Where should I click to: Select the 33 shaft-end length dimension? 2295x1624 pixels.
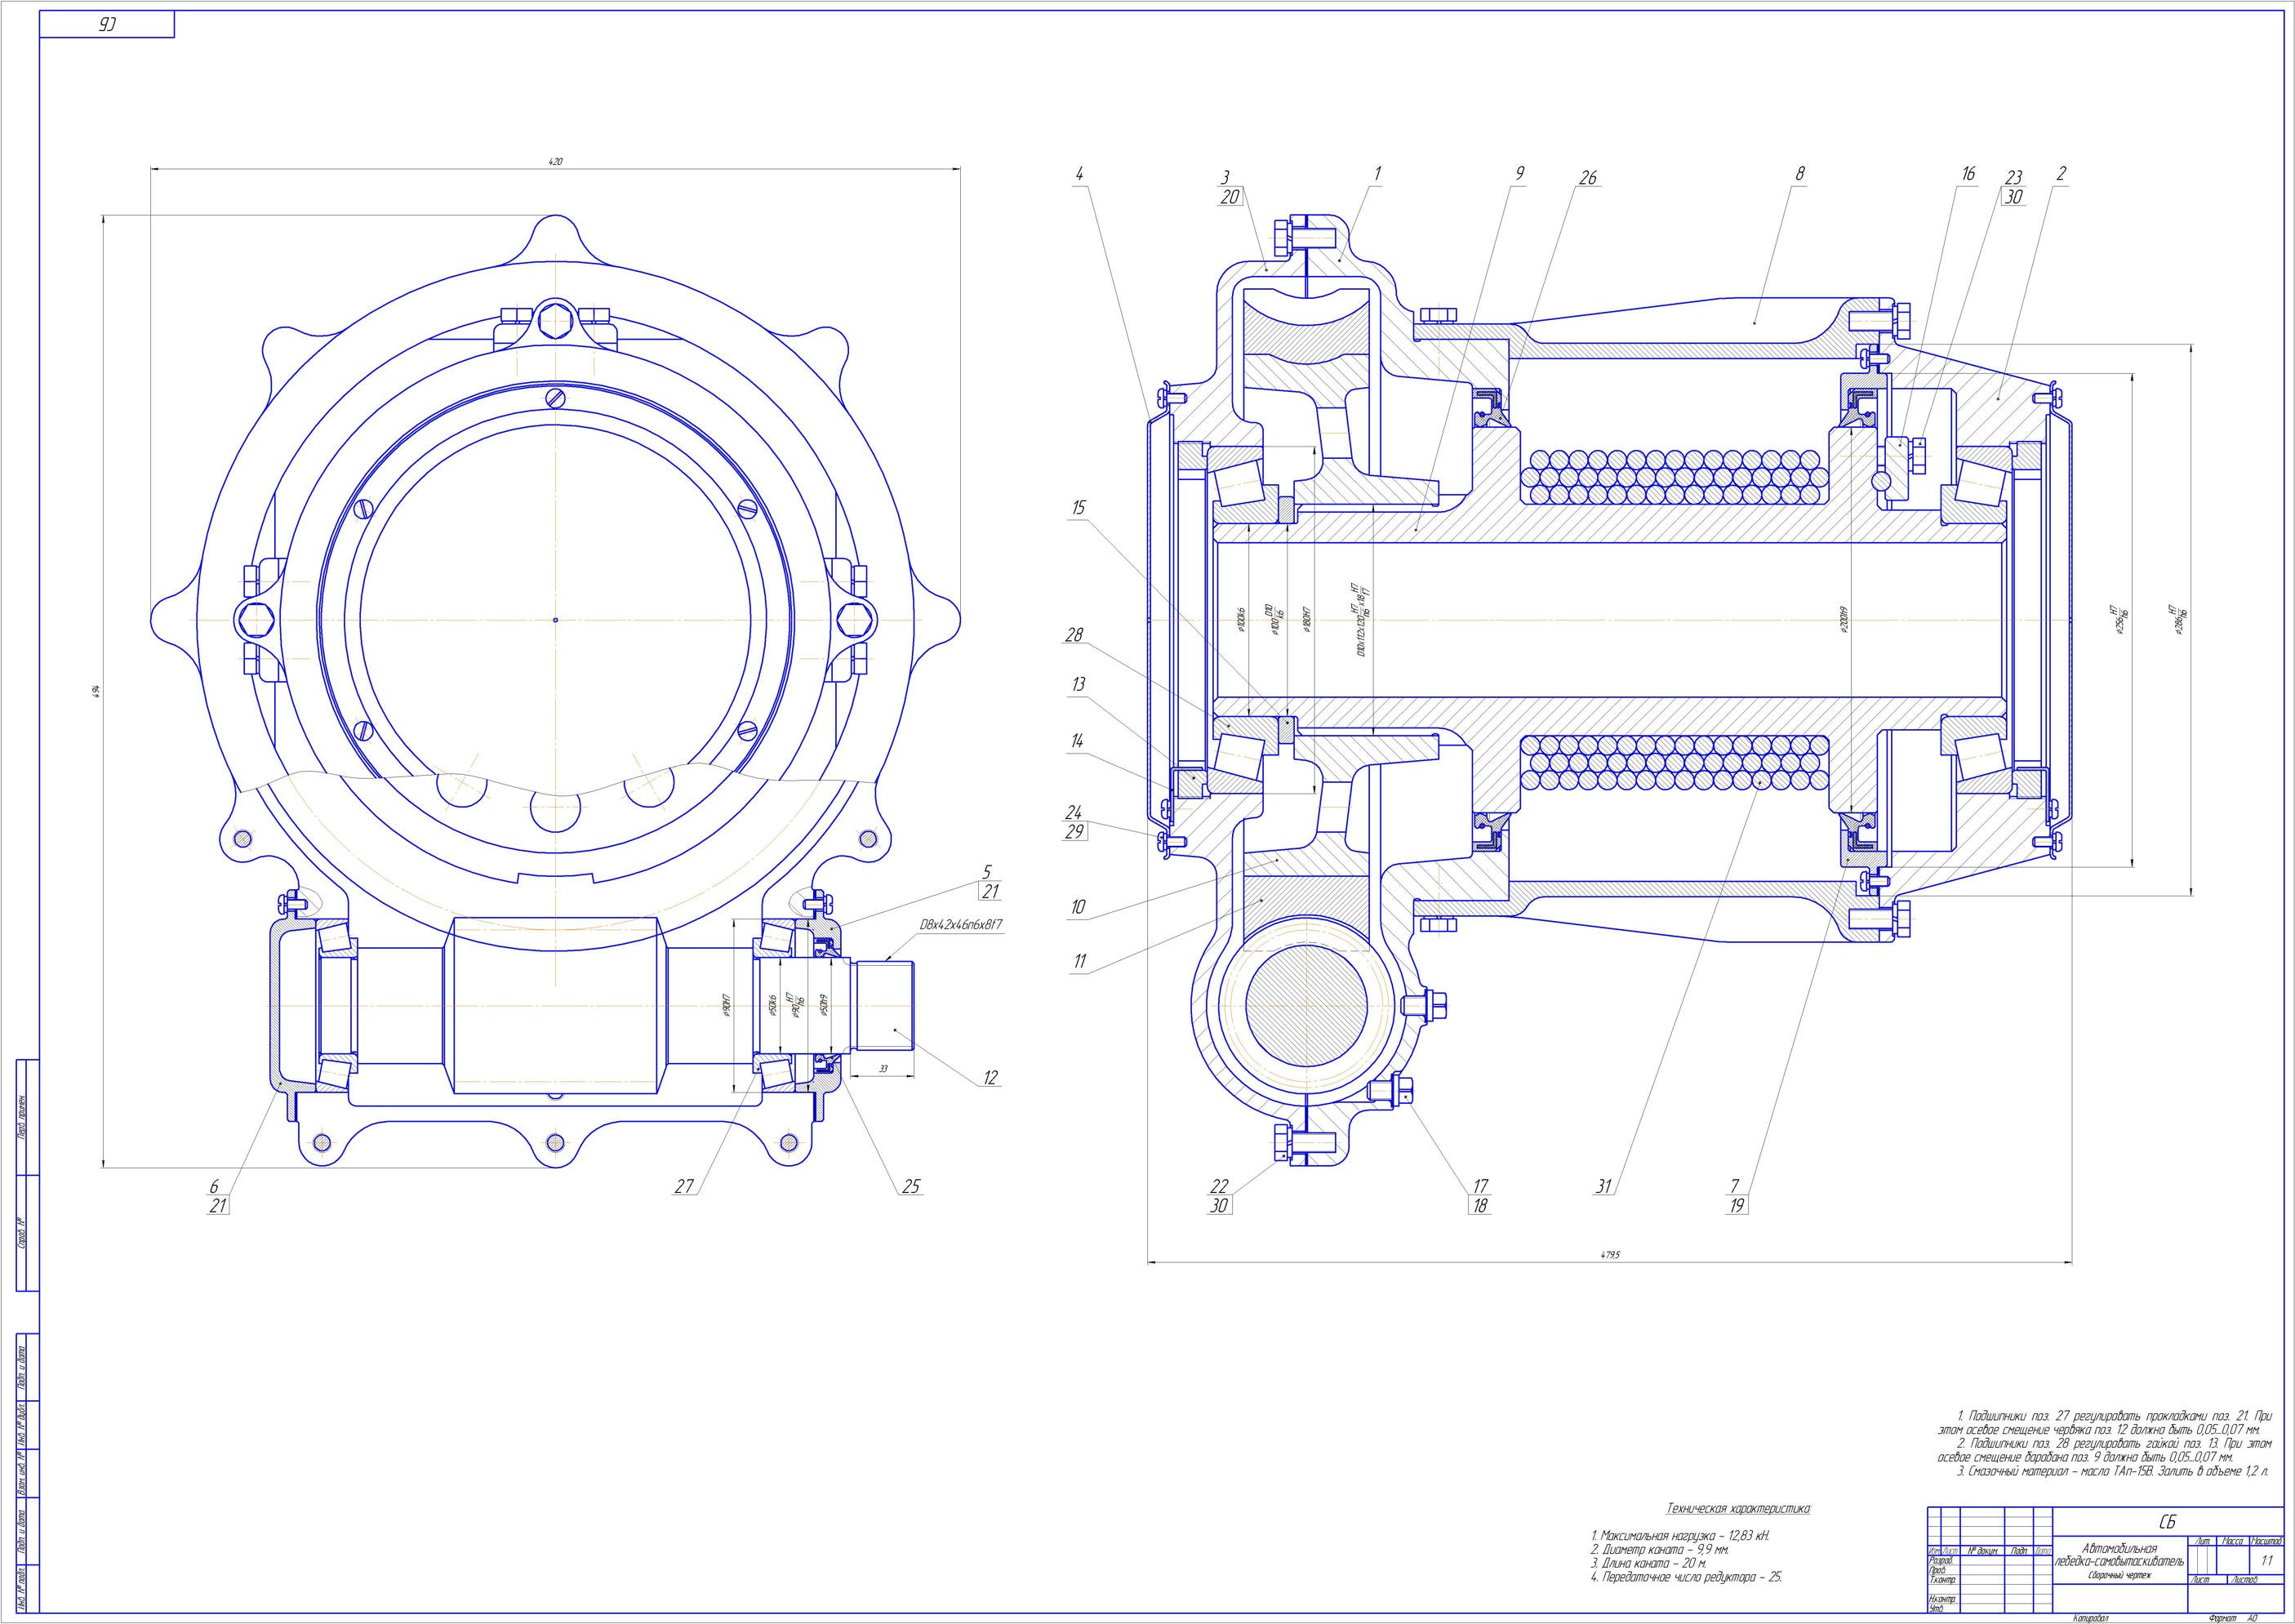coord(883,1069)
